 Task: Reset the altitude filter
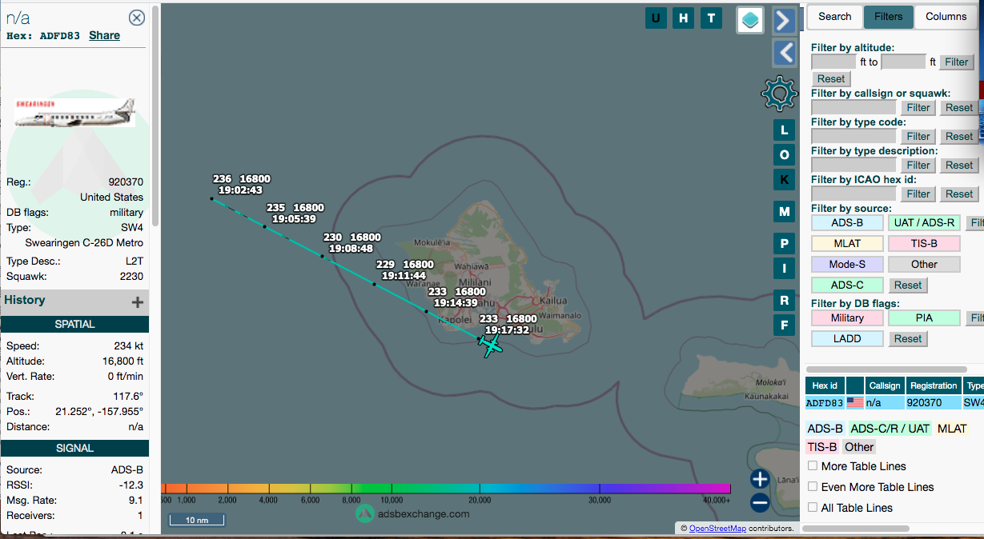coord(830,78)
